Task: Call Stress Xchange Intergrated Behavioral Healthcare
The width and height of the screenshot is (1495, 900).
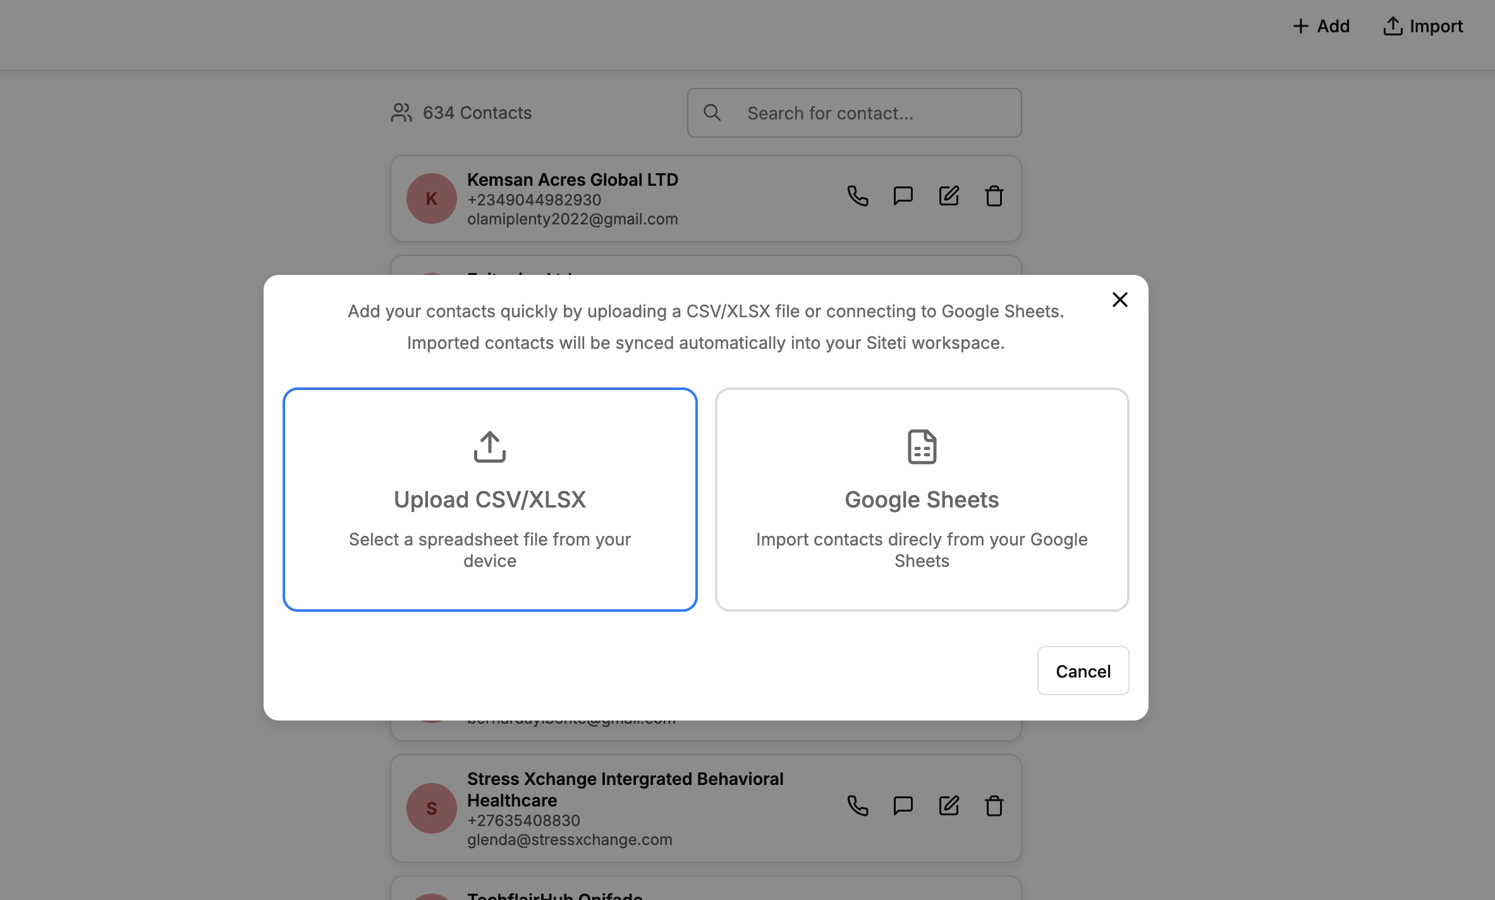Action: (858, 806)
